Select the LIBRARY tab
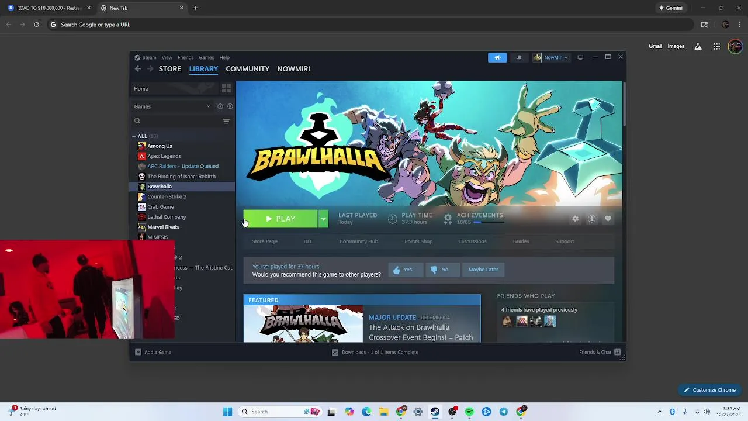Screen dimensions: 748x421 (203, 69)
